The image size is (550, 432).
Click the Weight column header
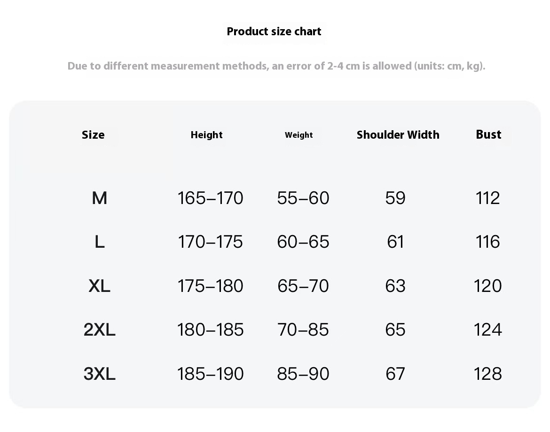click(x=299, y=135)
